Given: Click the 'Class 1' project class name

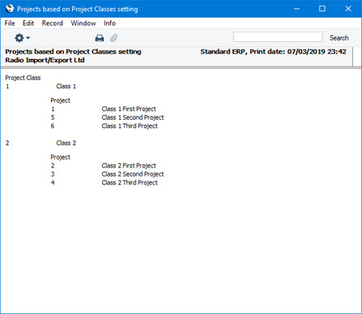Looking at the screenshot, I should tap(66, 87).
